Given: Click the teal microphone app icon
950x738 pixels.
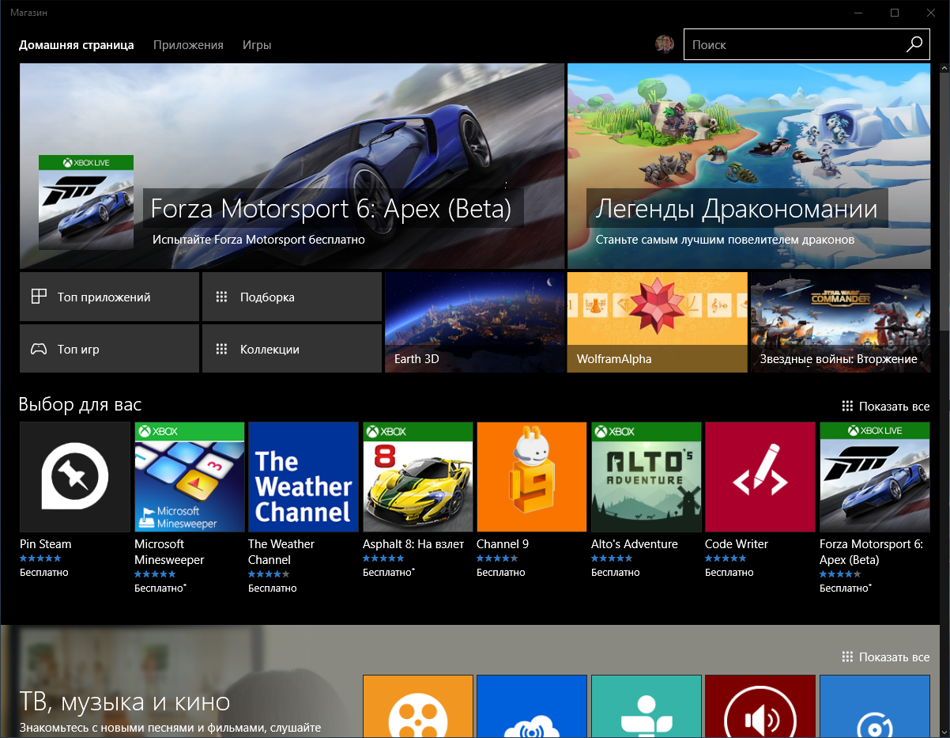Looking at the screenshot, I should [647, 706].
